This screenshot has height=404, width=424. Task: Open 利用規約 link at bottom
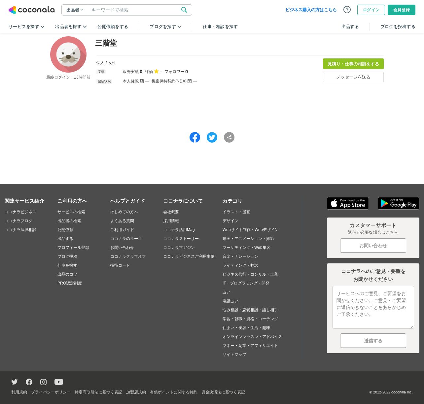(19, 392)
